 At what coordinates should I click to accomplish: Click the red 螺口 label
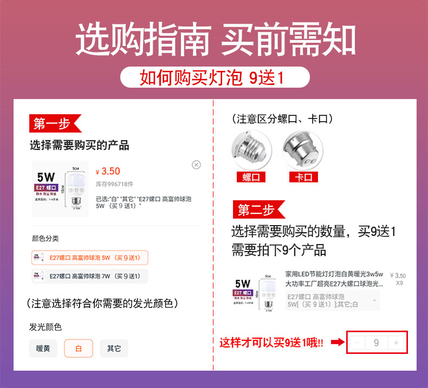tap(251, 177)
